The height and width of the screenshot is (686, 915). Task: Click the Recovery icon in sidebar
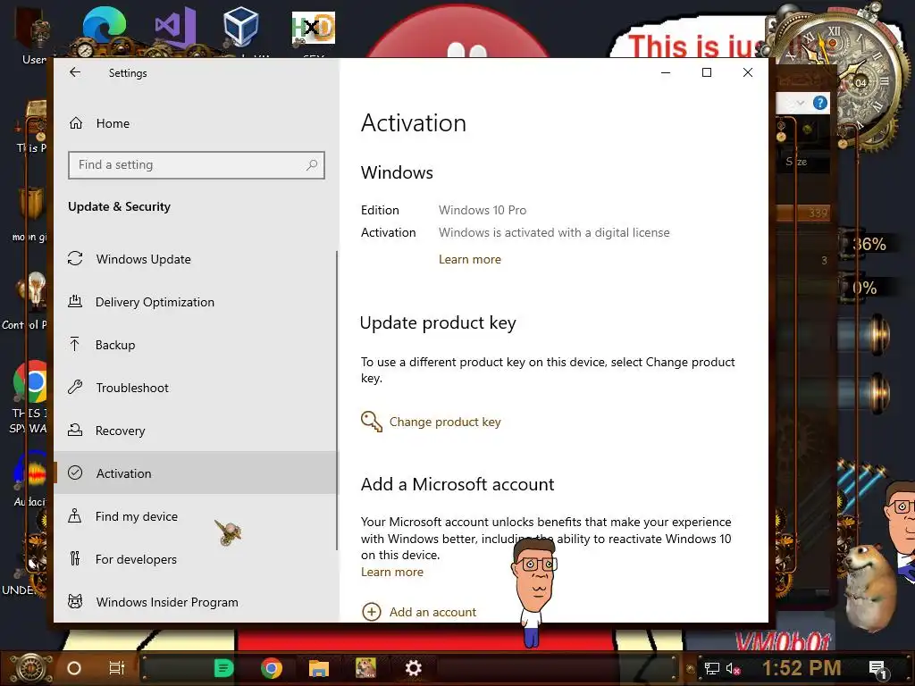(x=75, y=430)
